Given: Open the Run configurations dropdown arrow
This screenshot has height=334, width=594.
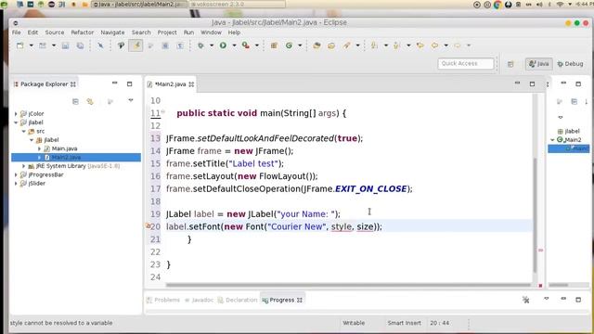Looking at the screenshot, I should pos(234,45).
